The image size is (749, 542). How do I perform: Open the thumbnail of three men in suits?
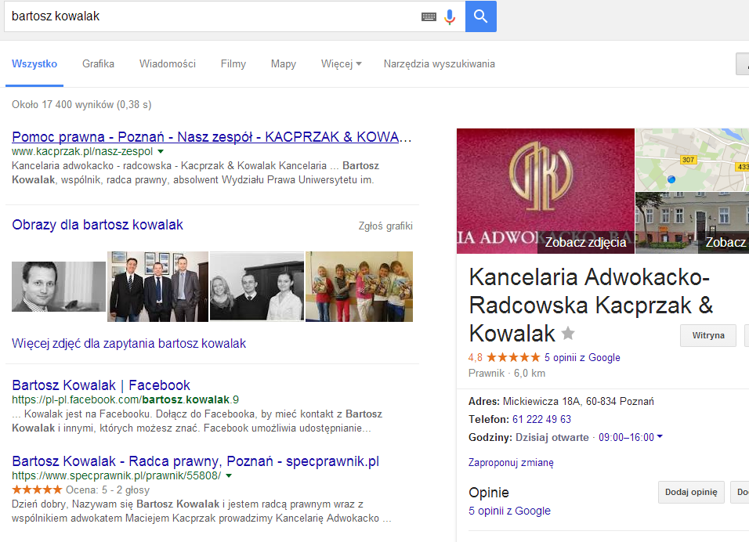tap(157, 287)
